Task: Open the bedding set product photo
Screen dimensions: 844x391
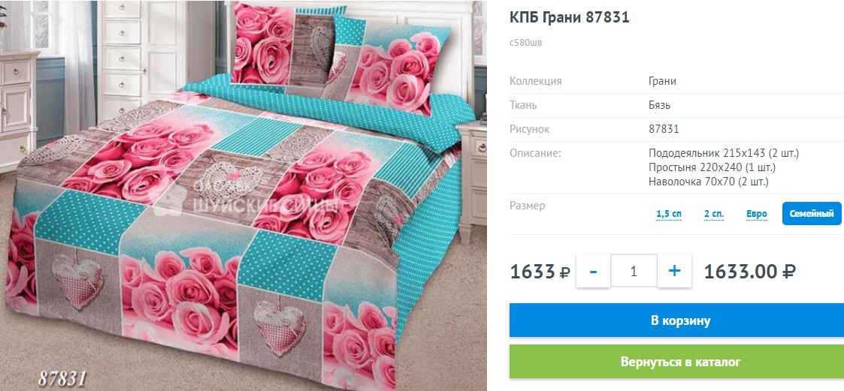Action: 244,196
